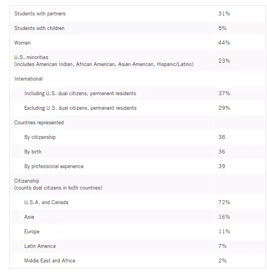Click the 'Students with partners' row label

click(x=40, y=14)
